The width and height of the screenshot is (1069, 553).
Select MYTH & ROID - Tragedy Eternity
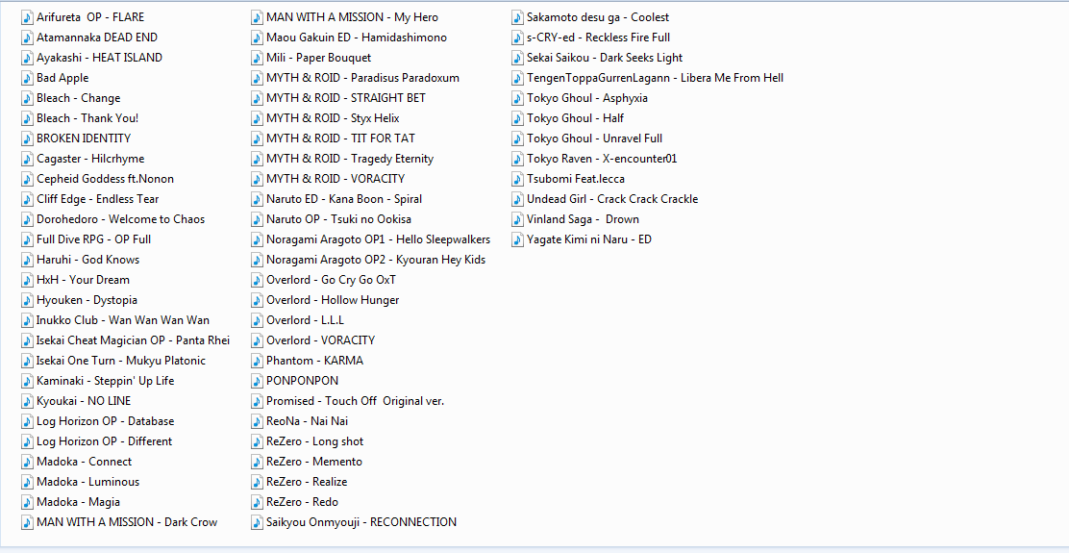coord(350,159)
